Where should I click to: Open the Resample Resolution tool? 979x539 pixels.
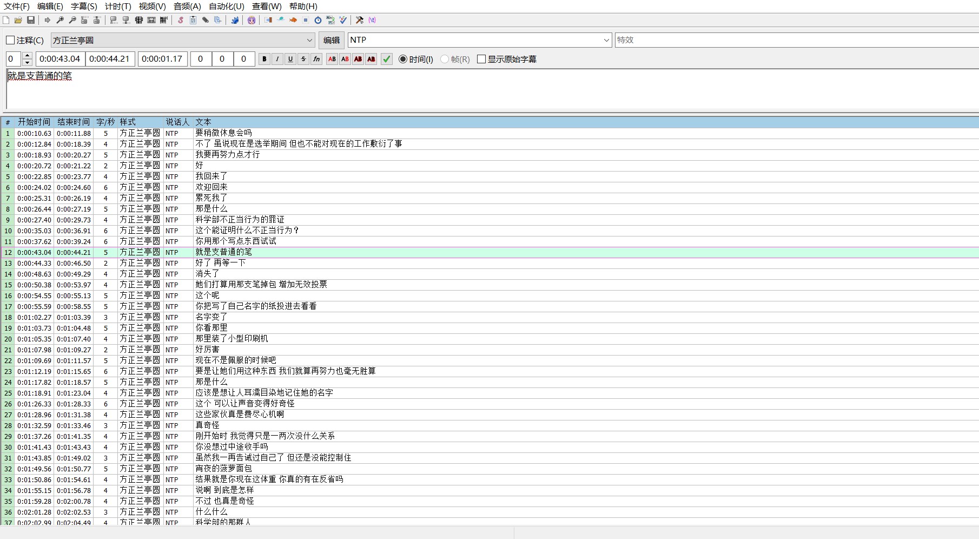tap(306, 20)
